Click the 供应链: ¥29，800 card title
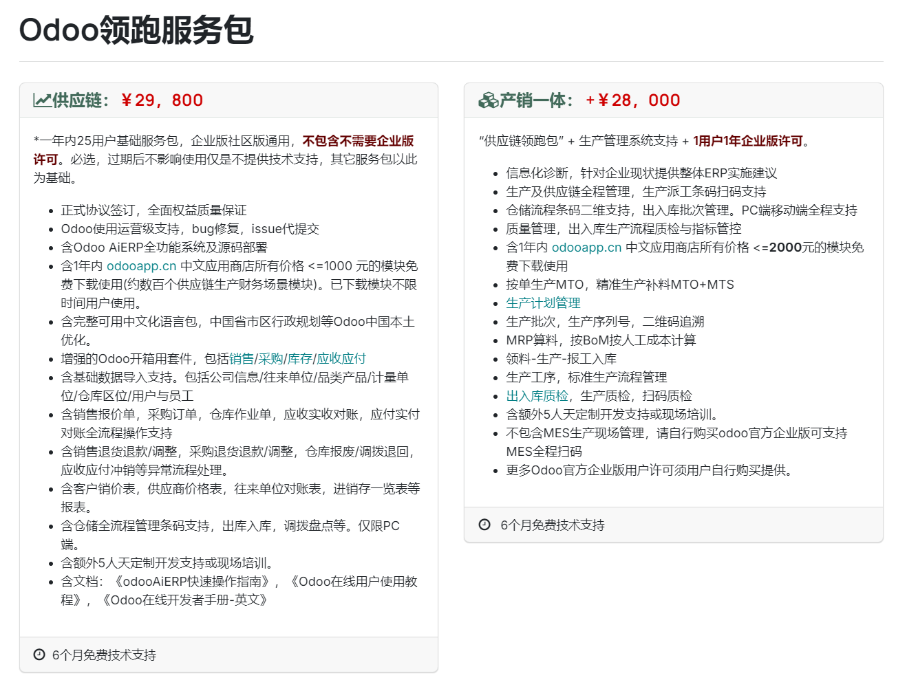This screenshot has width=907, height=691. (118, 100)
